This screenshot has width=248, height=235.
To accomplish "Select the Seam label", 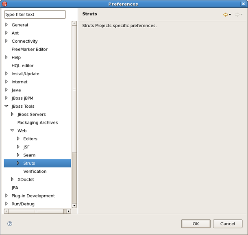I will pos(29,155).
